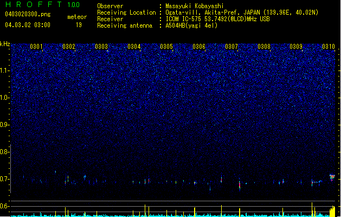Click the 0.6 kHz axis label
Viewport: 341px width, 217px height.
click(4, 206)
